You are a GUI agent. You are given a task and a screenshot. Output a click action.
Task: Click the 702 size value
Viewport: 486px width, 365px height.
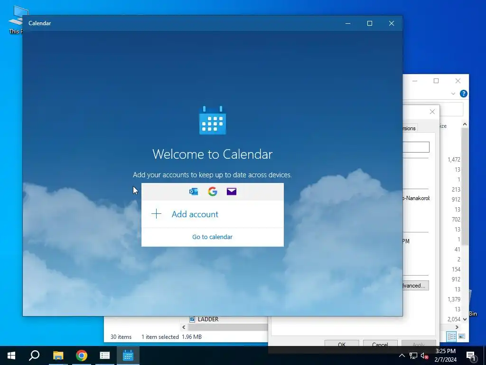click(456, 220)
